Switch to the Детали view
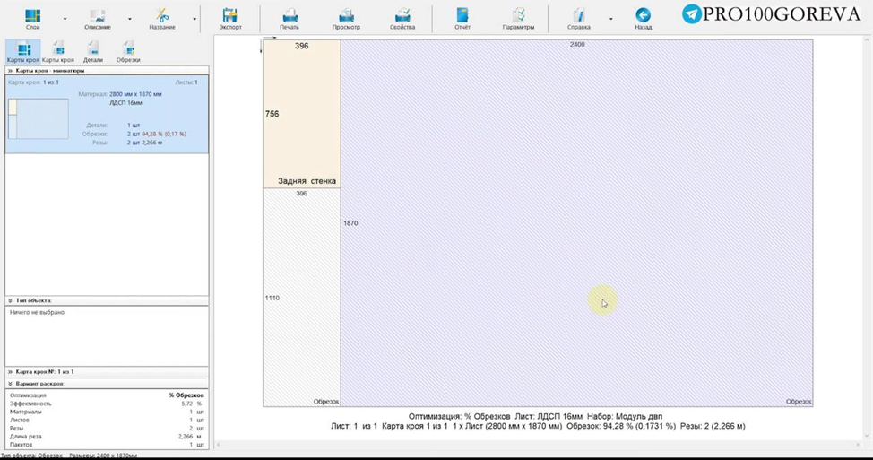 (93, 51)
